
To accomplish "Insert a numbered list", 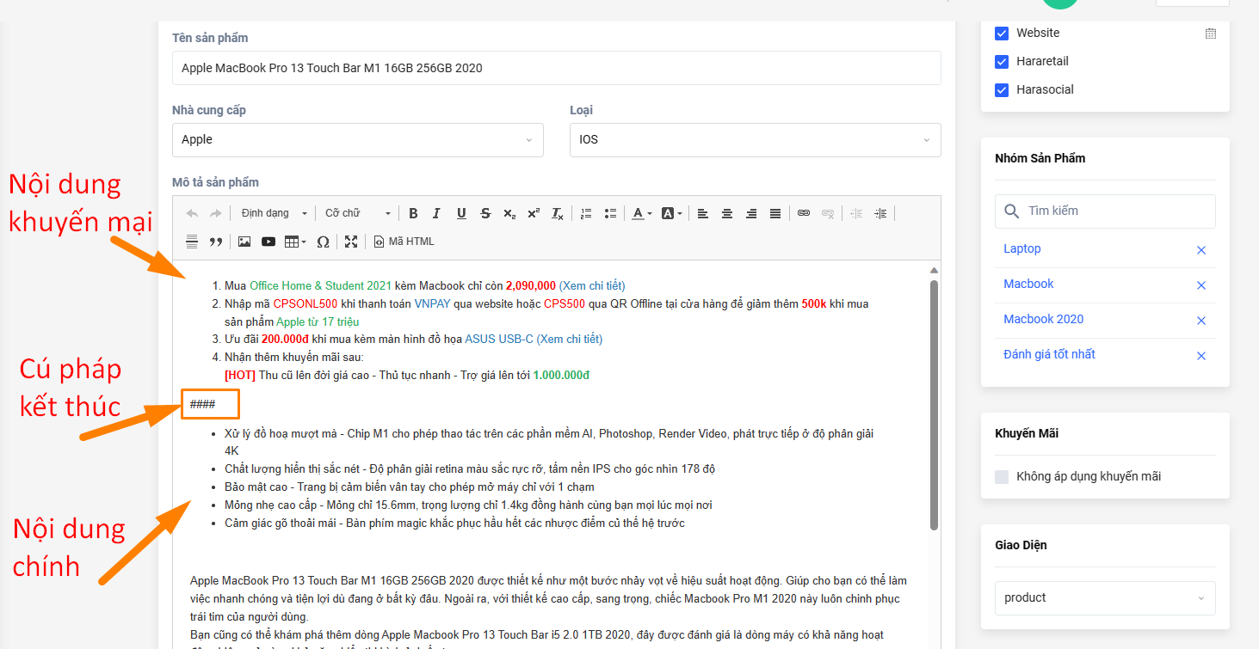I will [586, 213].
